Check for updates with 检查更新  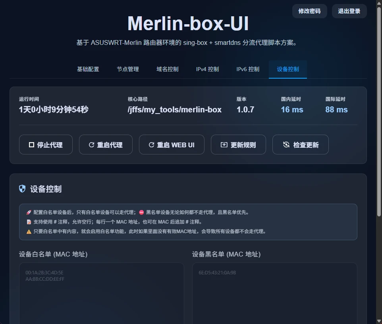[300, 145]
